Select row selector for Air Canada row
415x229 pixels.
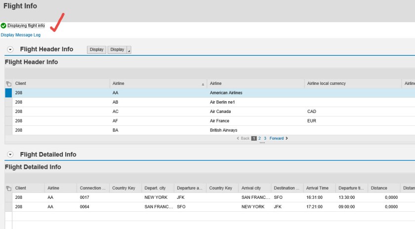coord(8,112)
